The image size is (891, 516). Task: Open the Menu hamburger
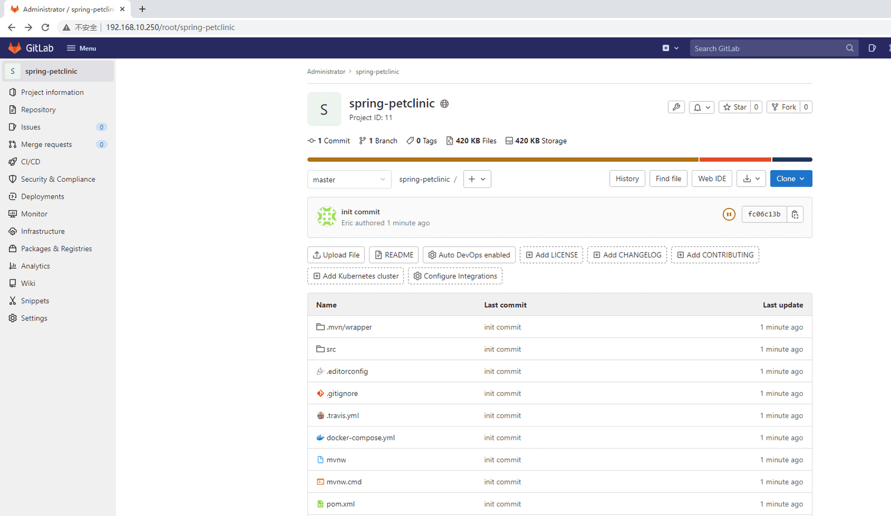point(82,48)
